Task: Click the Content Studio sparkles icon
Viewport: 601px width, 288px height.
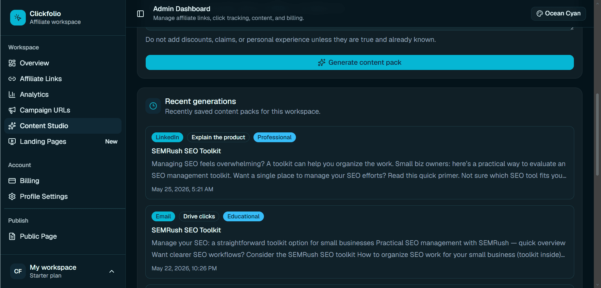Action: (x=12, y=126)
